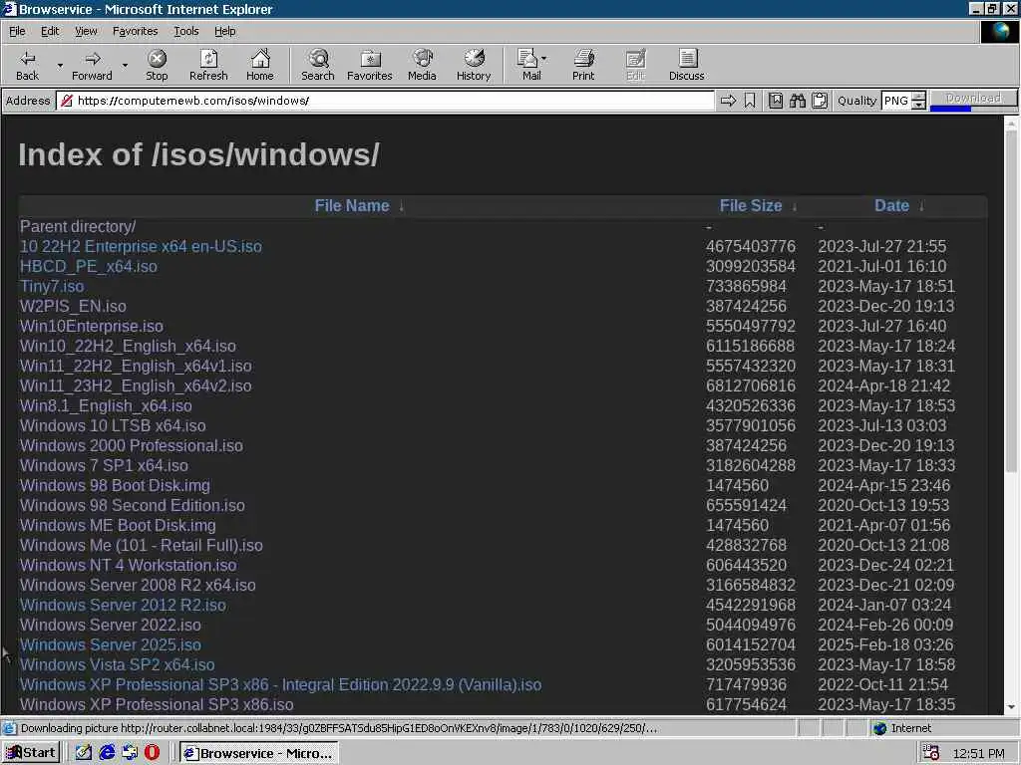The height and width of the screenshot is (765, 1021).
Task: Show browsing History icon
Action: pyautogui.click(x=474, y=59)
